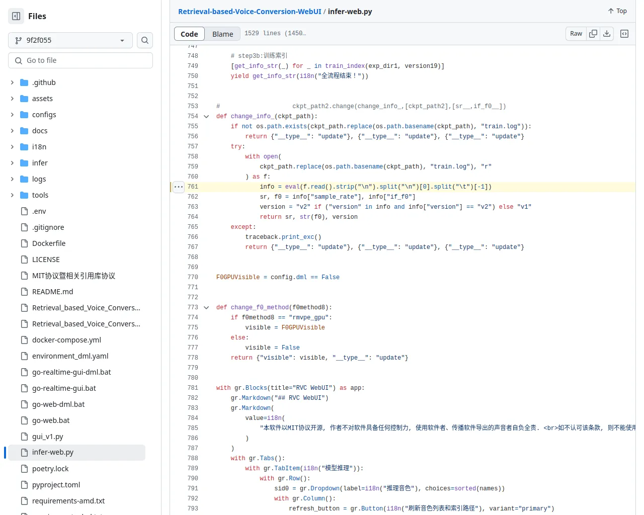
Task: Open go-realtime-gui.bat file icon
Action: [24, 388]
